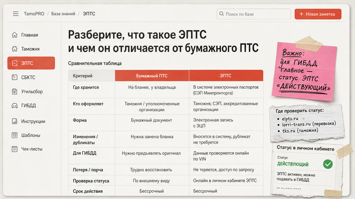The height and width of the screenshot is (199, 355).
Task: Click the Шаблоны sidebar icon
Action: (x=14, y=135)
